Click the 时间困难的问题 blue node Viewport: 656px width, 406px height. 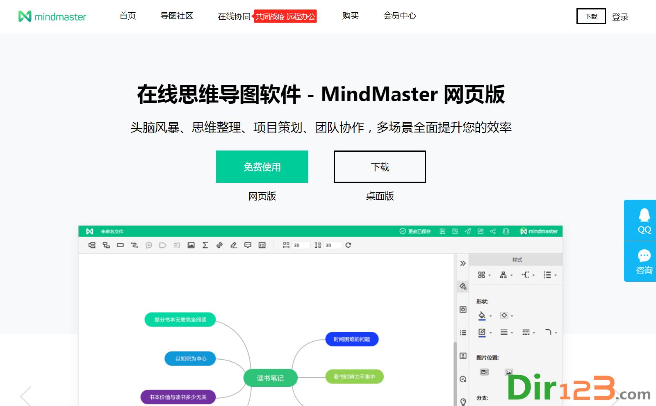(x=352, y=339)
